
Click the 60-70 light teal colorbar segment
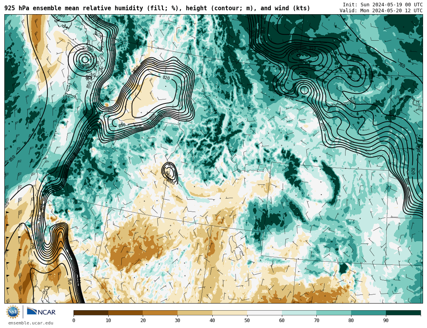click(x=299, y=313)
